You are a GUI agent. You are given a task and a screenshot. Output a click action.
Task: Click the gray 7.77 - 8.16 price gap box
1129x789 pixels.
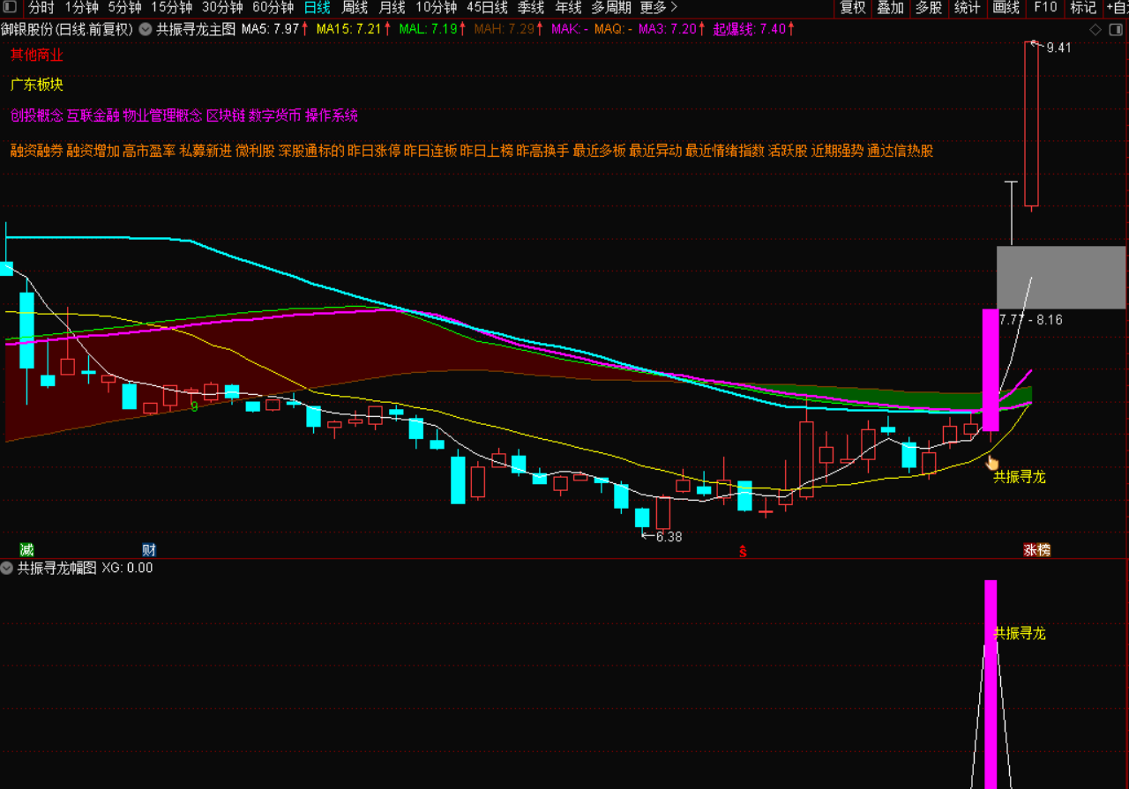click(1060, 278)
